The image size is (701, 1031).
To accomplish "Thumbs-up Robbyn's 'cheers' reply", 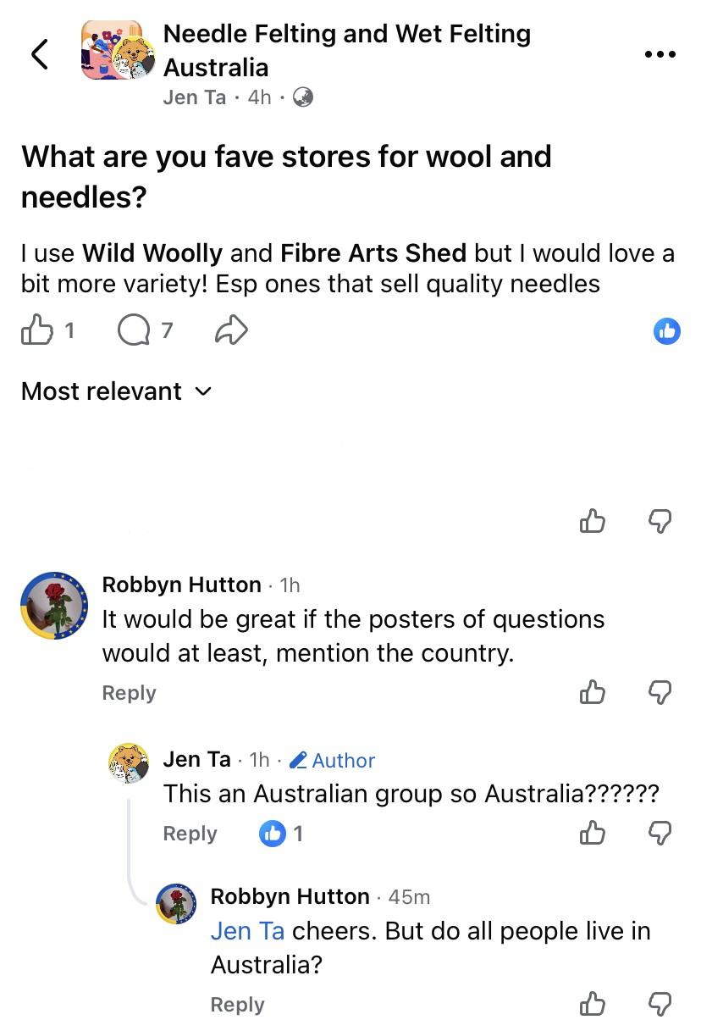I will [593, 1005].
